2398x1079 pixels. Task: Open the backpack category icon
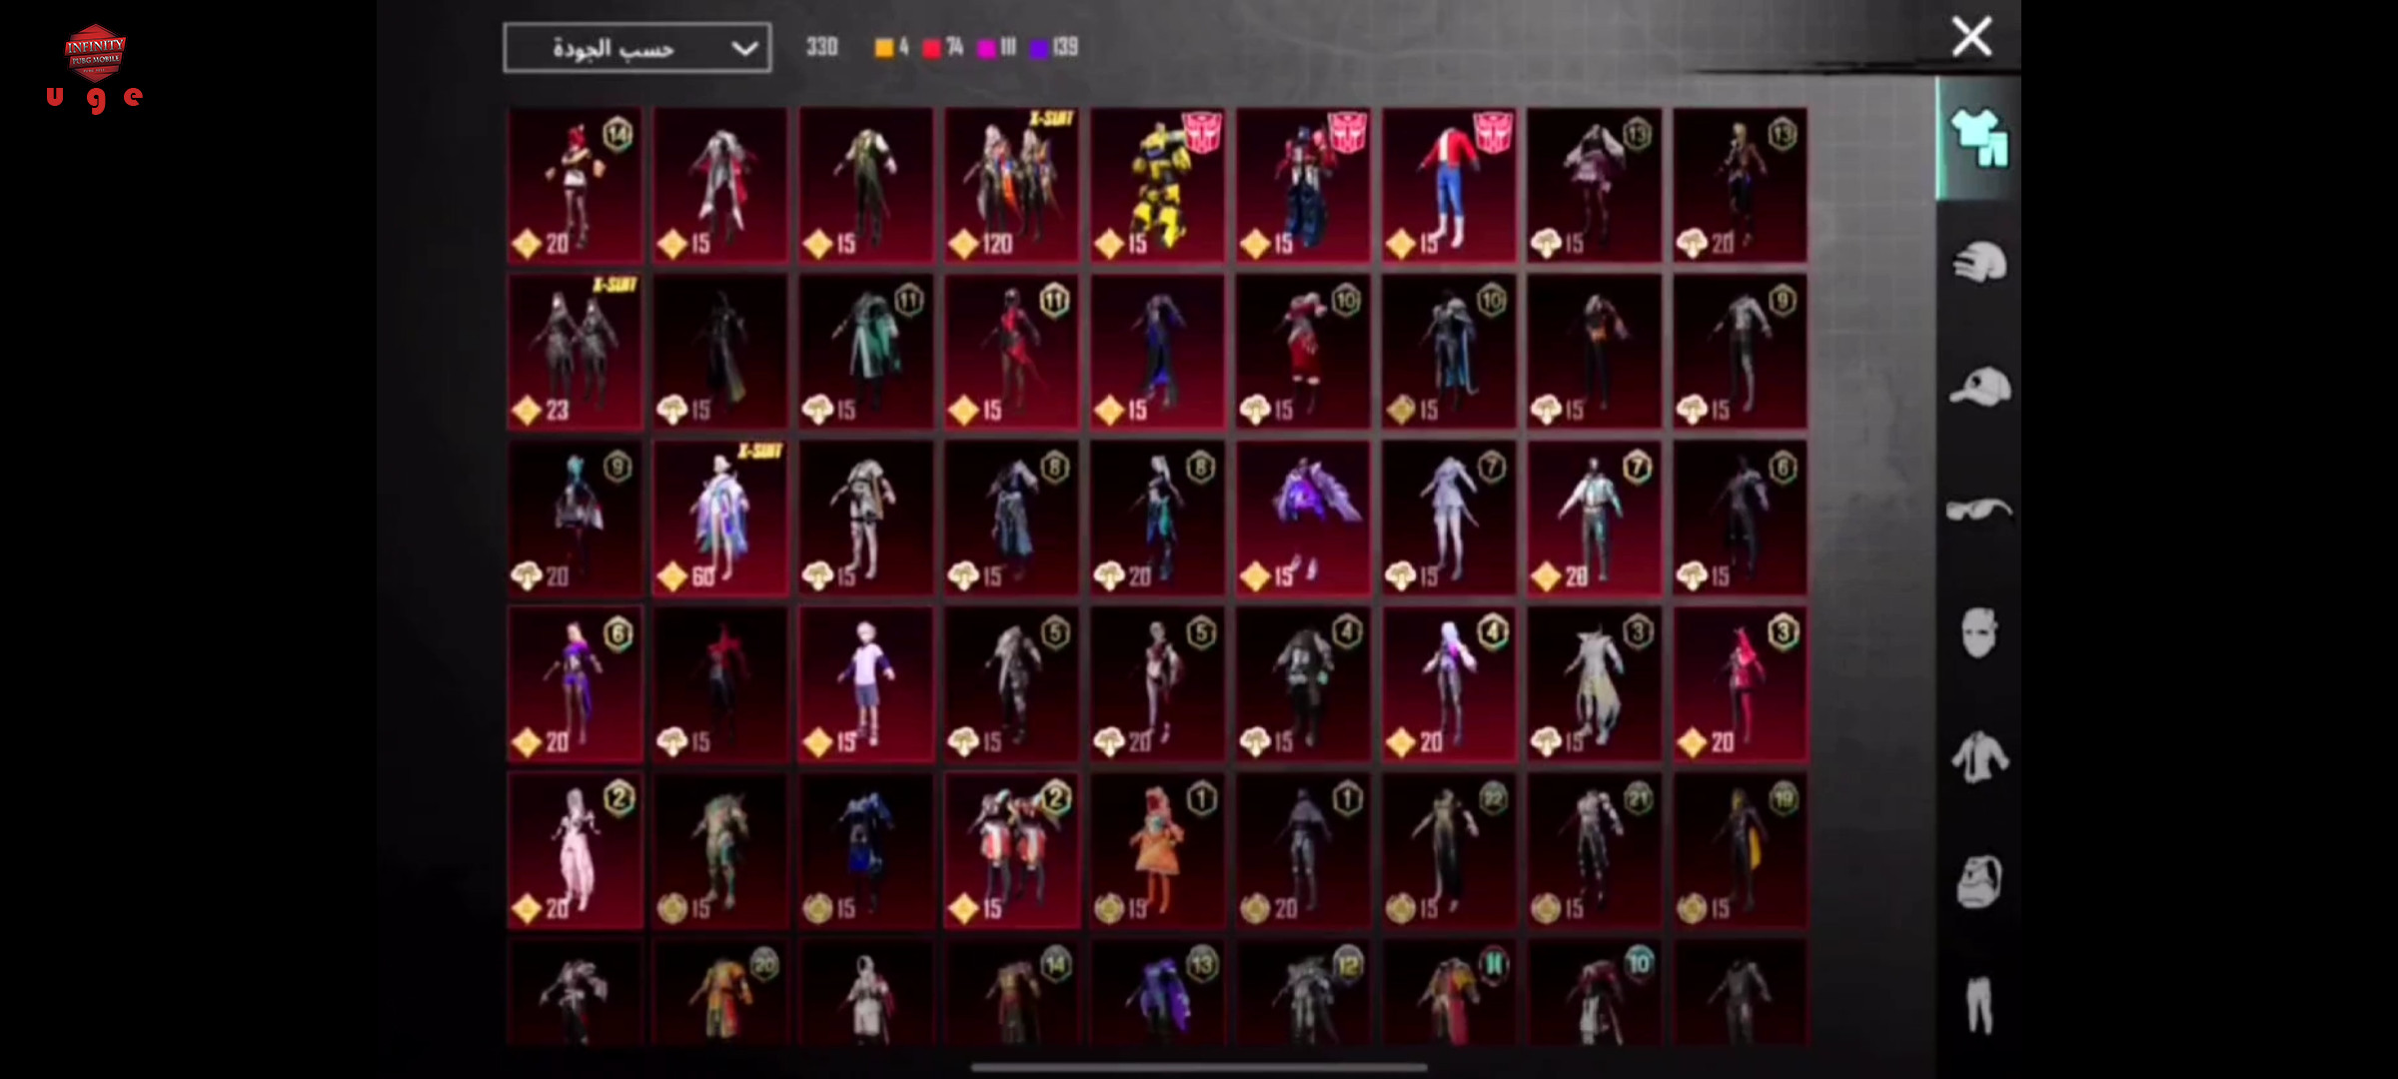1978,881
